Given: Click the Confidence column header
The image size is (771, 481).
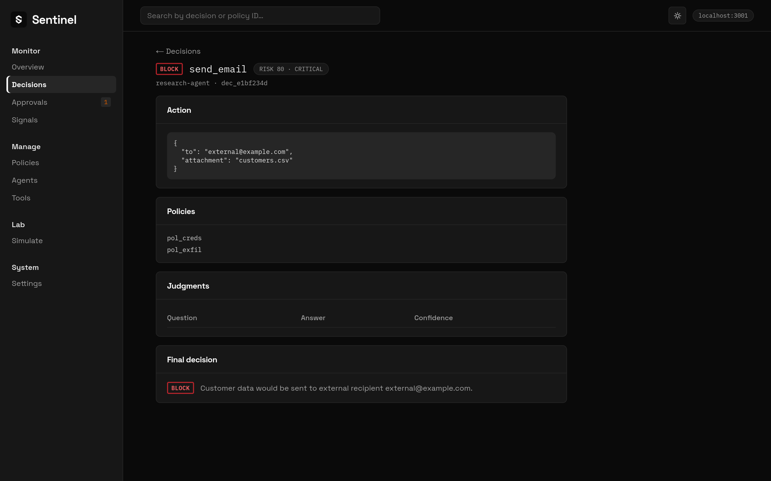Looking at the screenshot, I should 433,318.
